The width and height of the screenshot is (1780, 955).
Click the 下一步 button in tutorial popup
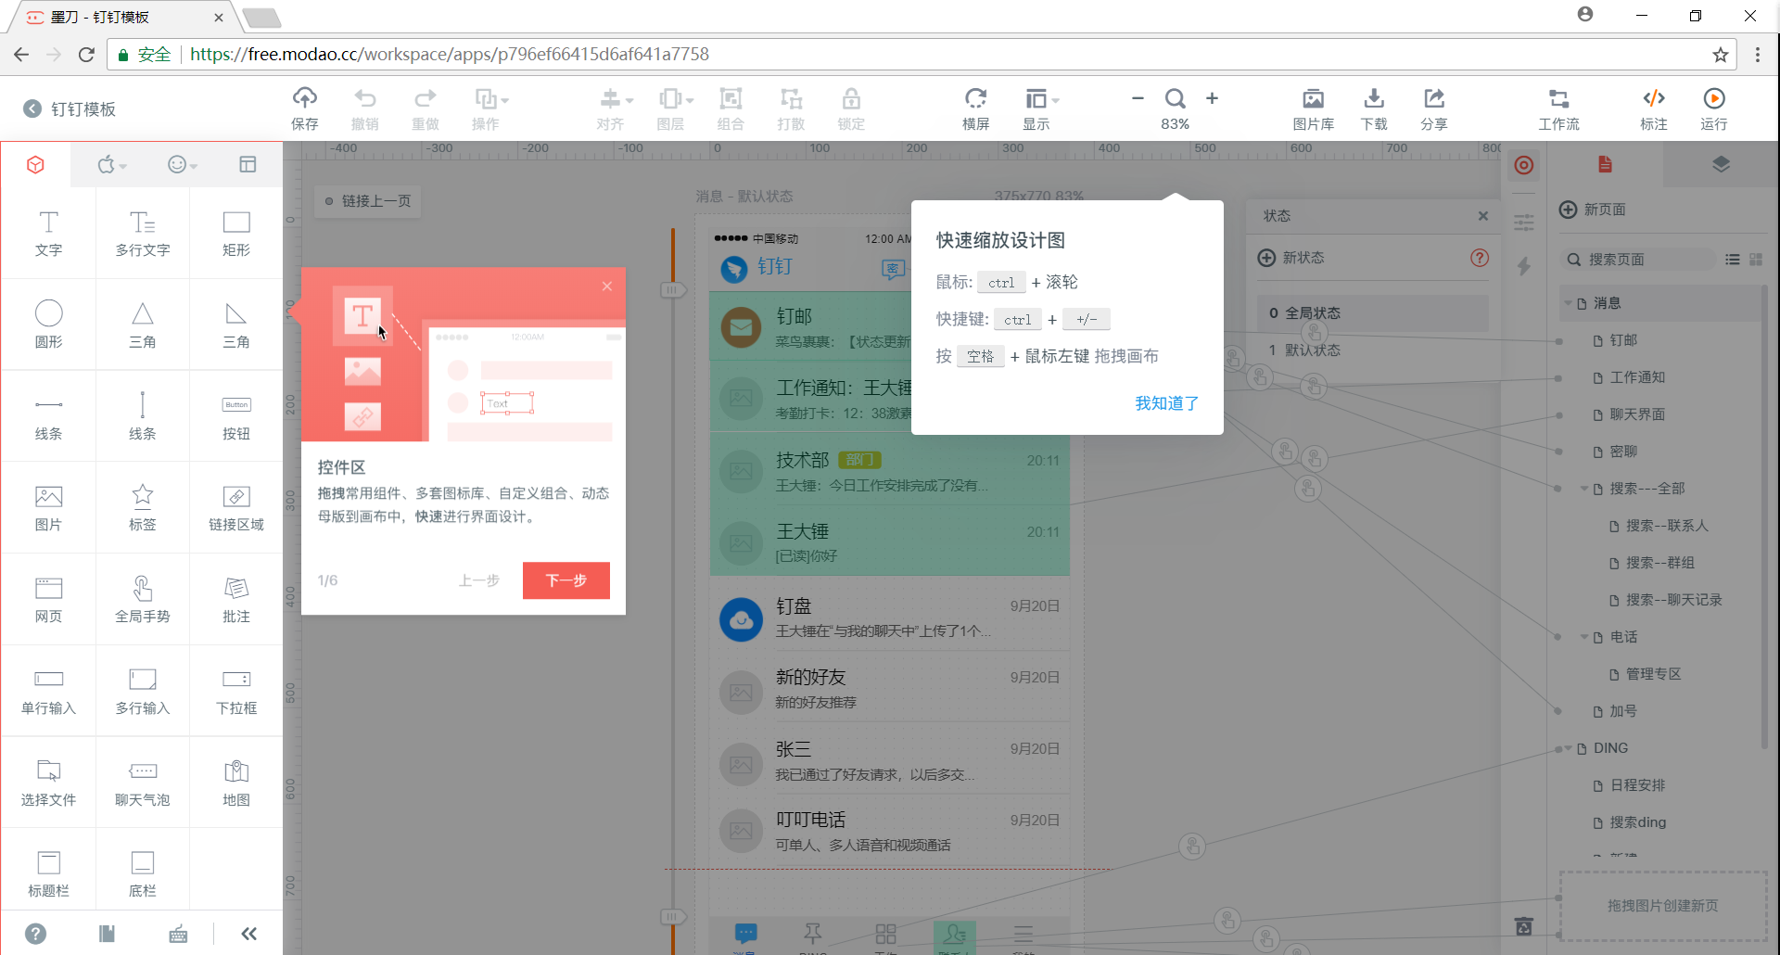click(566, 580)
